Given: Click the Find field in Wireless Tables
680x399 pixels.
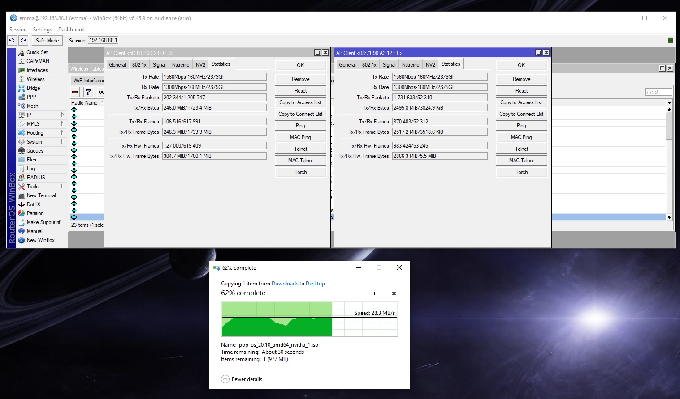Looking at the screenshot, I should coord(658,92).
